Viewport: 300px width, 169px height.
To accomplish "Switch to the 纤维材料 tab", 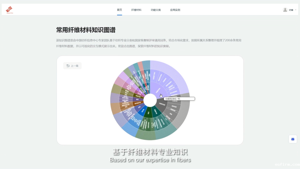I will [136, 10].
